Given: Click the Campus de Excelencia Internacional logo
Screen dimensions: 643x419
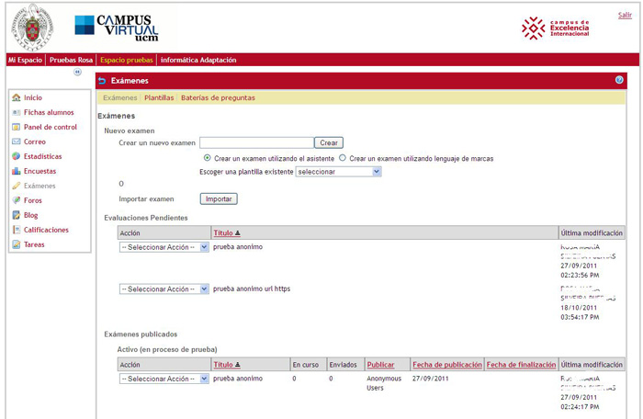Looking at the screenshot, I should coord(555,28).
